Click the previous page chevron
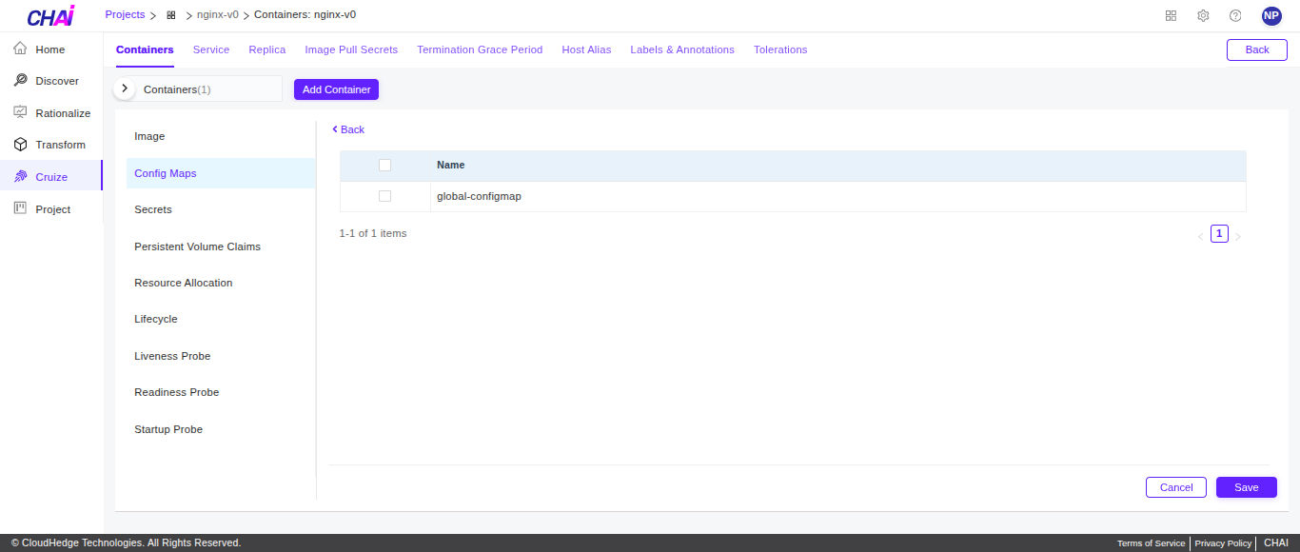Screen dimensions: 1300x552 click(1200, 233)
